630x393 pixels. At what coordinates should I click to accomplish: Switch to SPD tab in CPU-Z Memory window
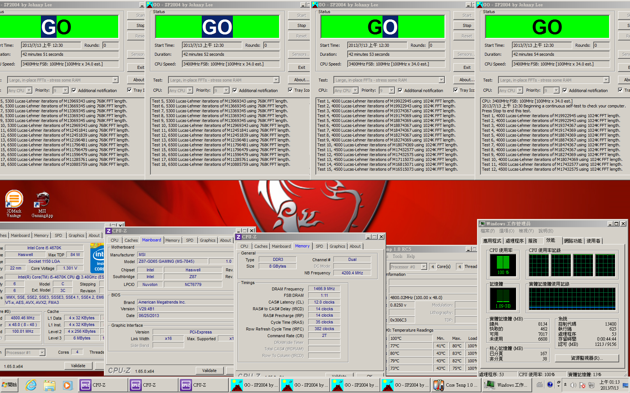click(319, 246)
